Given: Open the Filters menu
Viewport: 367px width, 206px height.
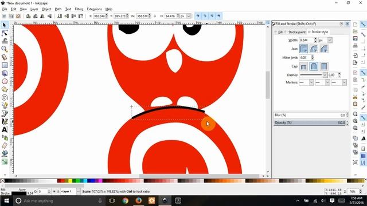Looking at the screenshot, I should pos(79,9).
